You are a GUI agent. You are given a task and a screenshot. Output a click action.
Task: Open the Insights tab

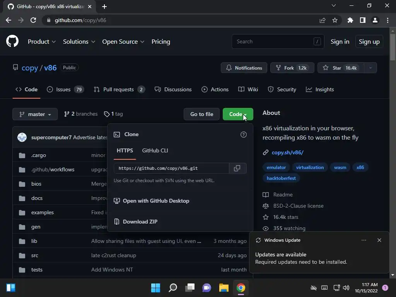click(x=320, y=89)
